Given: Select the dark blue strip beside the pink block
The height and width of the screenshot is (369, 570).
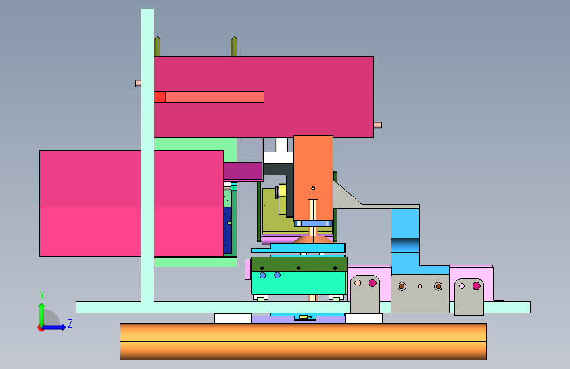Looking at the screenshot, I should [x=227, y=230].
